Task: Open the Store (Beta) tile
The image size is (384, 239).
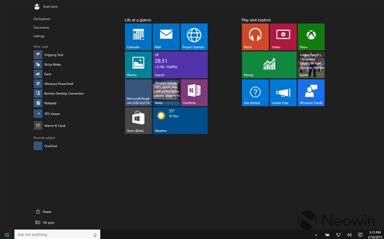Action: click(x=138, y=121)
